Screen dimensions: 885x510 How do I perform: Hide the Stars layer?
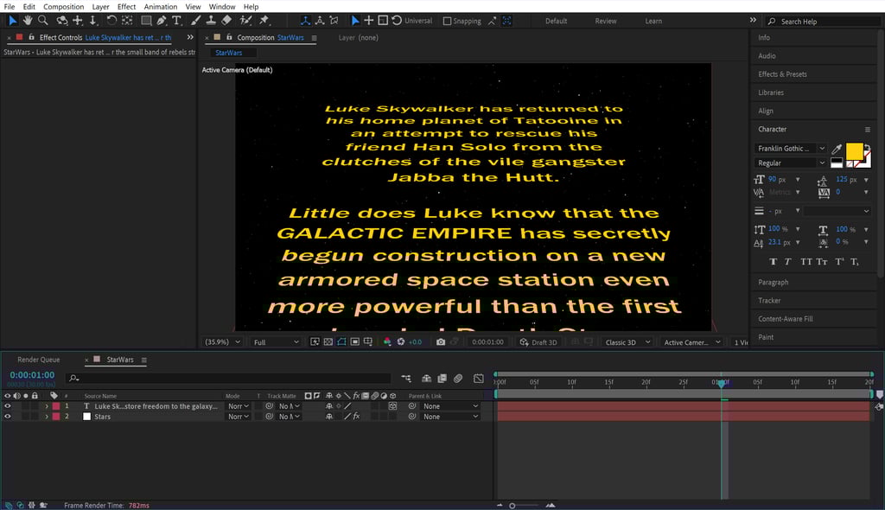(7, 417)
